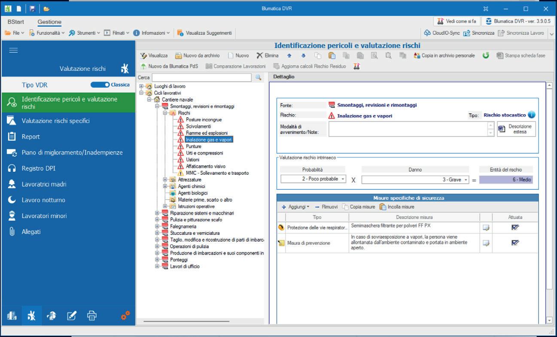Click the pencil edit icon at sidebar bottom
Image resolution: width=557 pixels, height=337 pixels.
click(72, 316)
